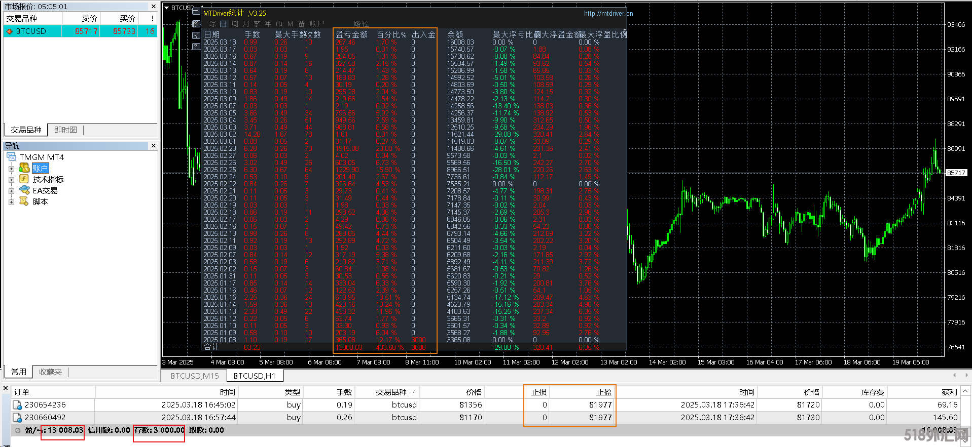Click the 技术指标 indicators icon
972x447 pixels.
(x=24, y=179)
